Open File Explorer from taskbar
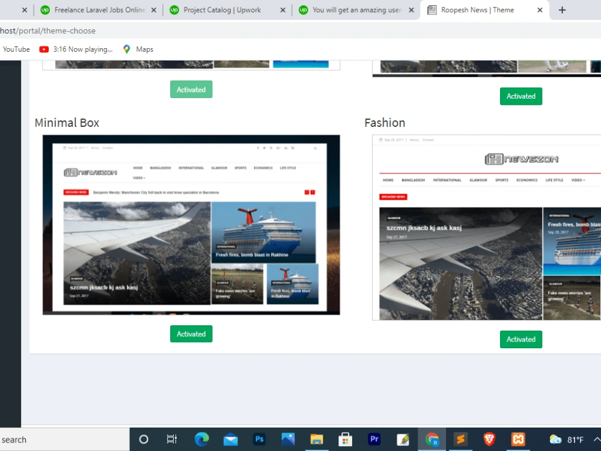This screenshot has height=451, width=601. pos(317,440)
